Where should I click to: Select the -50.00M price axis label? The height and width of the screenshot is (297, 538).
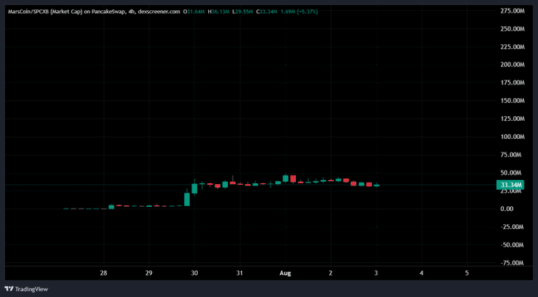(x=511, y=245)
